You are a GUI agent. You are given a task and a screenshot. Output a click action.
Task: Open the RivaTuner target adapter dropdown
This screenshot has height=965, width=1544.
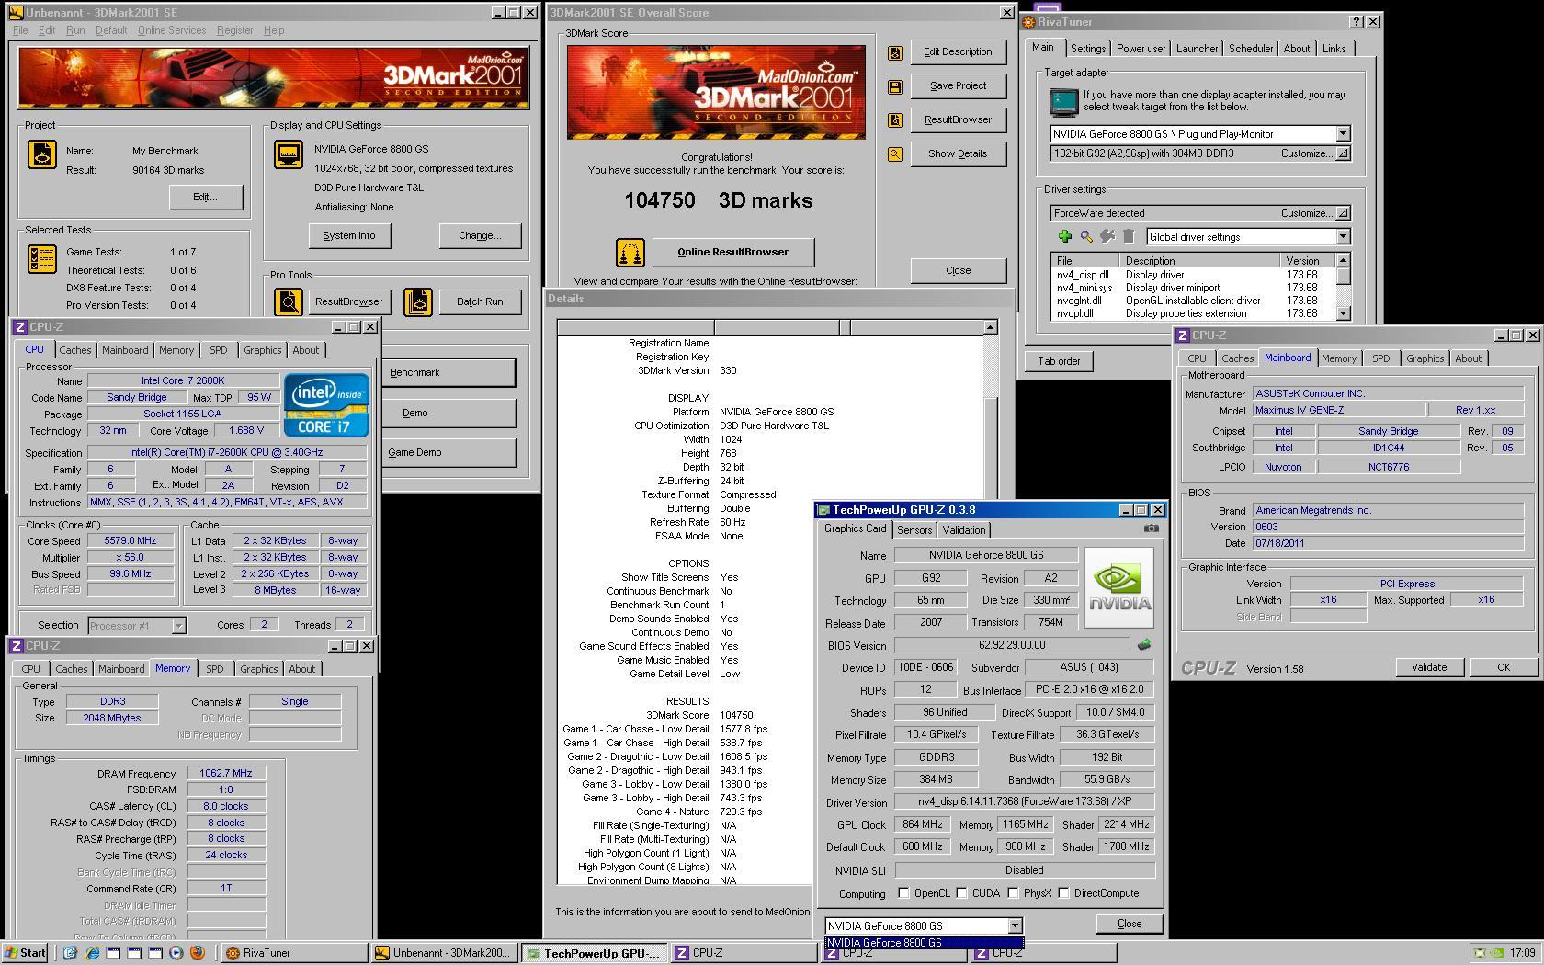1343,134
